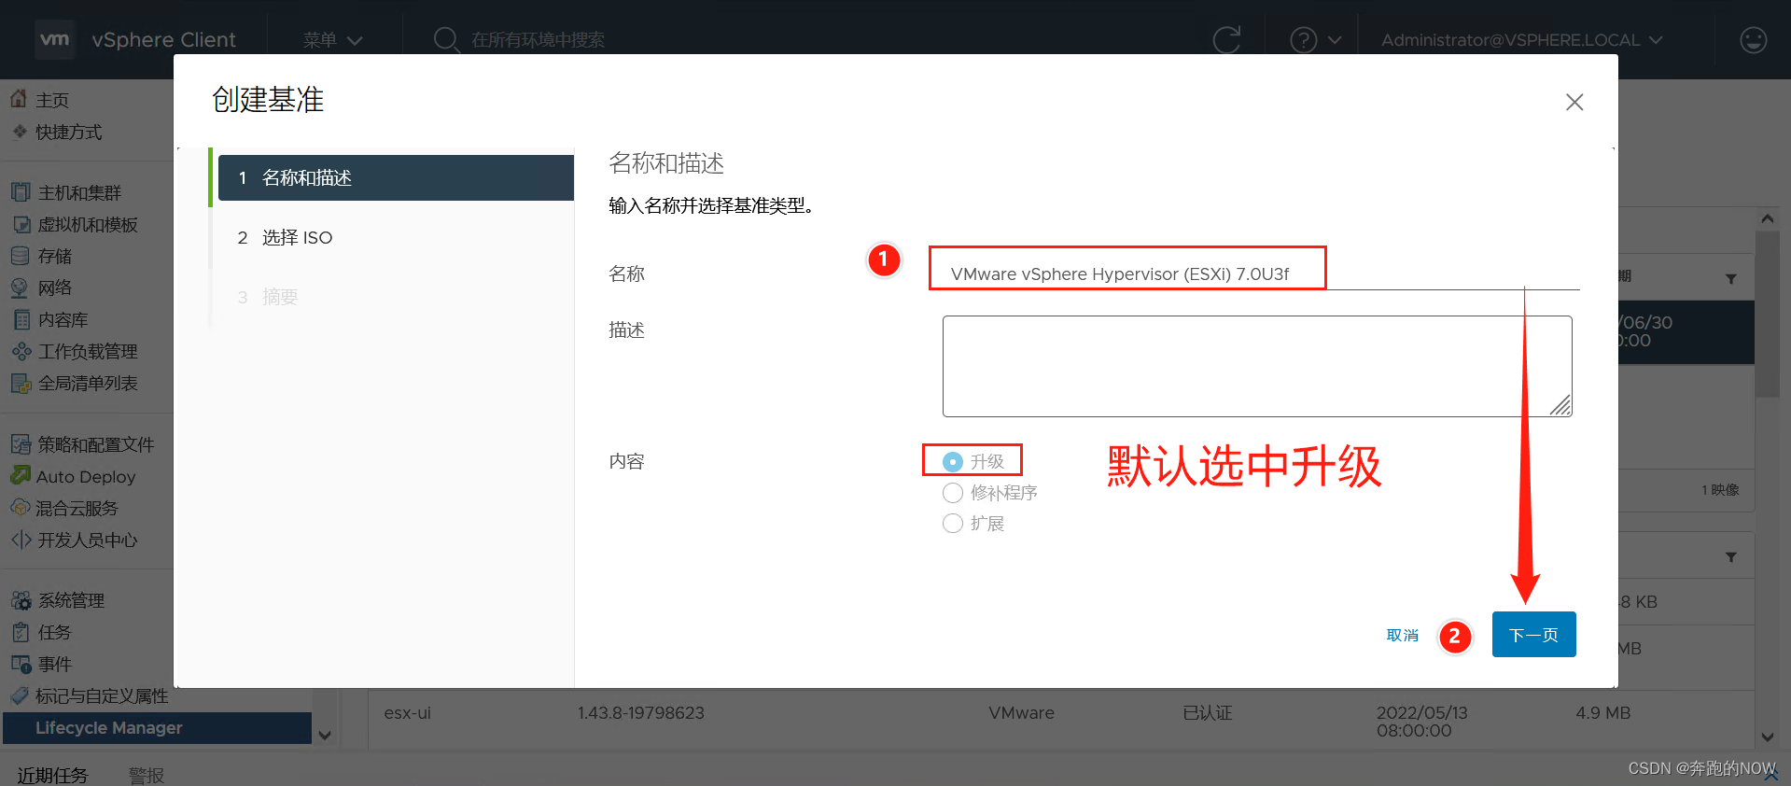Open the Administrator@VSPHERE.LOCAL user dropdown

point(1522,40)
